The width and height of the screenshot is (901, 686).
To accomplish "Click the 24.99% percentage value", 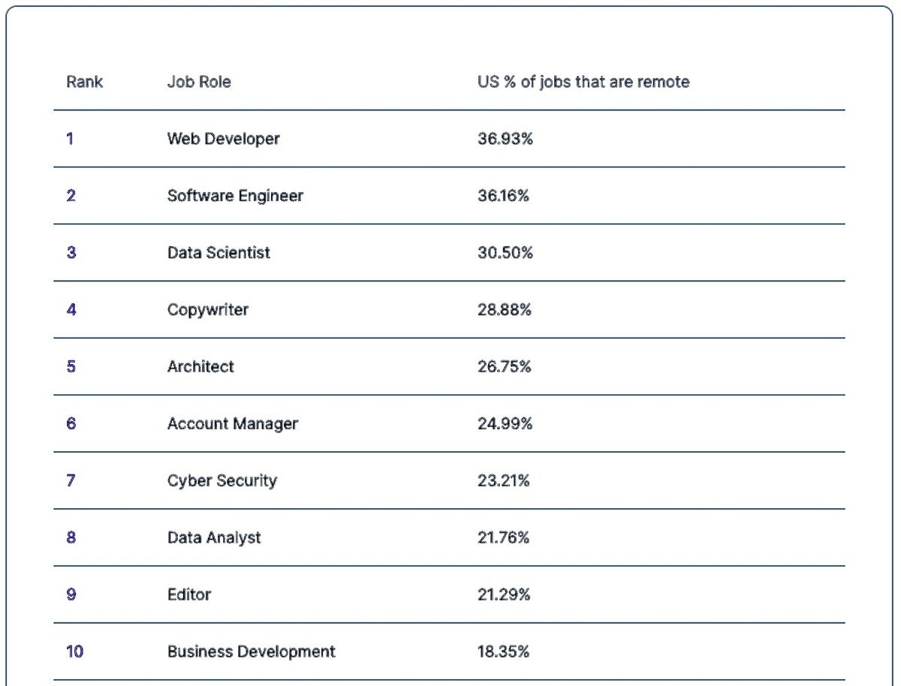I will [x=505, y=424].
